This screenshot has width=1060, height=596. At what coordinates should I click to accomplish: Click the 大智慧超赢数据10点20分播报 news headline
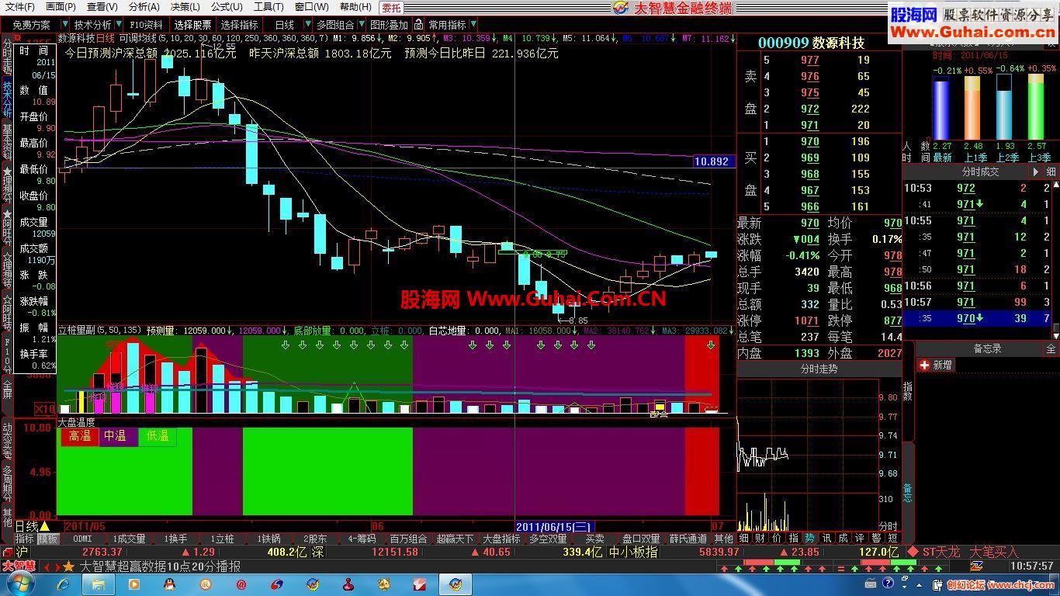pos(160,567)
